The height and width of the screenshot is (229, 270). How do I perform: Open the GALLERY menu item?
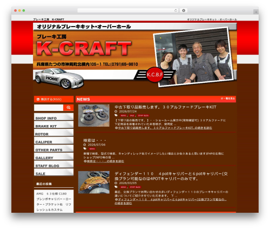(53, 156)
